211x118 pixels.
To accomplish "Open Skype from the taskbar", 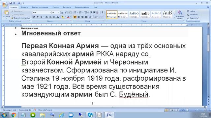I will [90, 115].
